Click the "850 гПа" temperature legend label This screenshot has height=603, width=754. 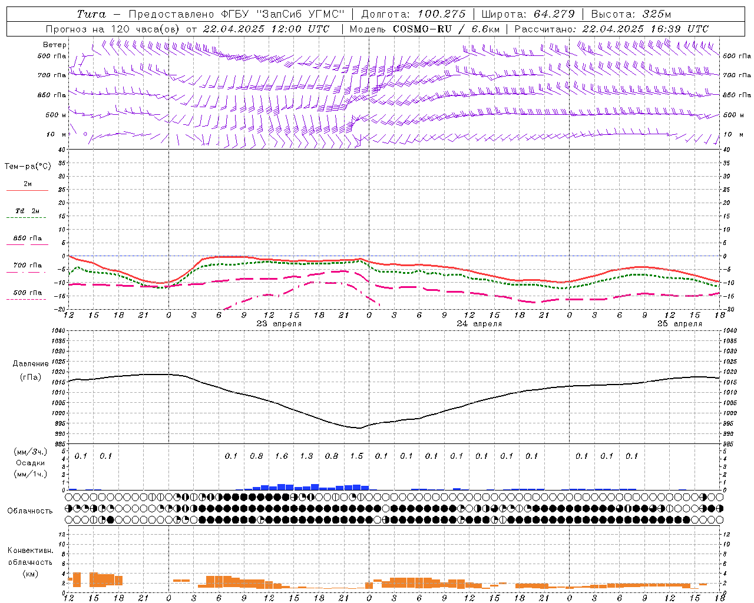tap(28, 238)
